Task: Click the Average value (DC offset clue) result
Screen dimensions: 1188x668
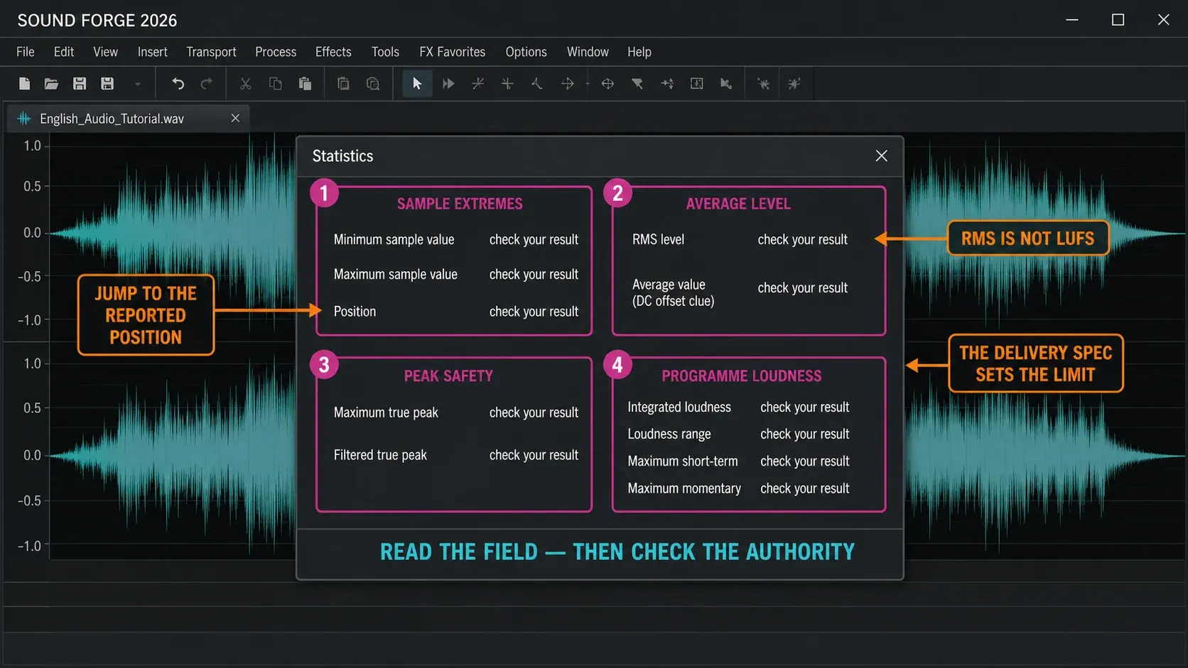Action: (x=802, y=288)
